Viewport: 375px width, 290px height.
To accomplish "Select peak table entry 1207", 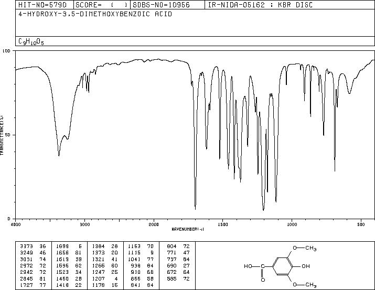I will (105, 278).
